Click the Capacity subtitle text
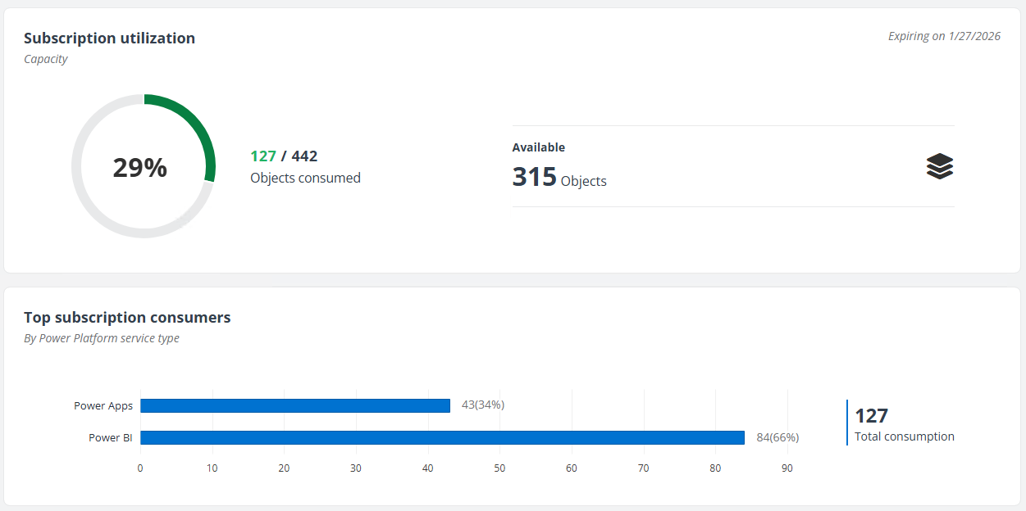The image size is (1026, 511). (x=46, y=59)
